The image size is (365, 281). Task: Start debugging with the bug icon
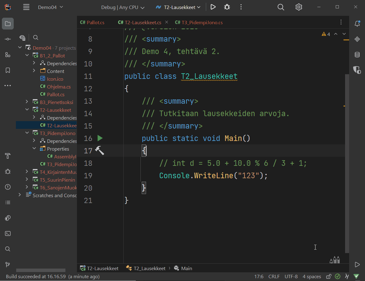point(227,7)
